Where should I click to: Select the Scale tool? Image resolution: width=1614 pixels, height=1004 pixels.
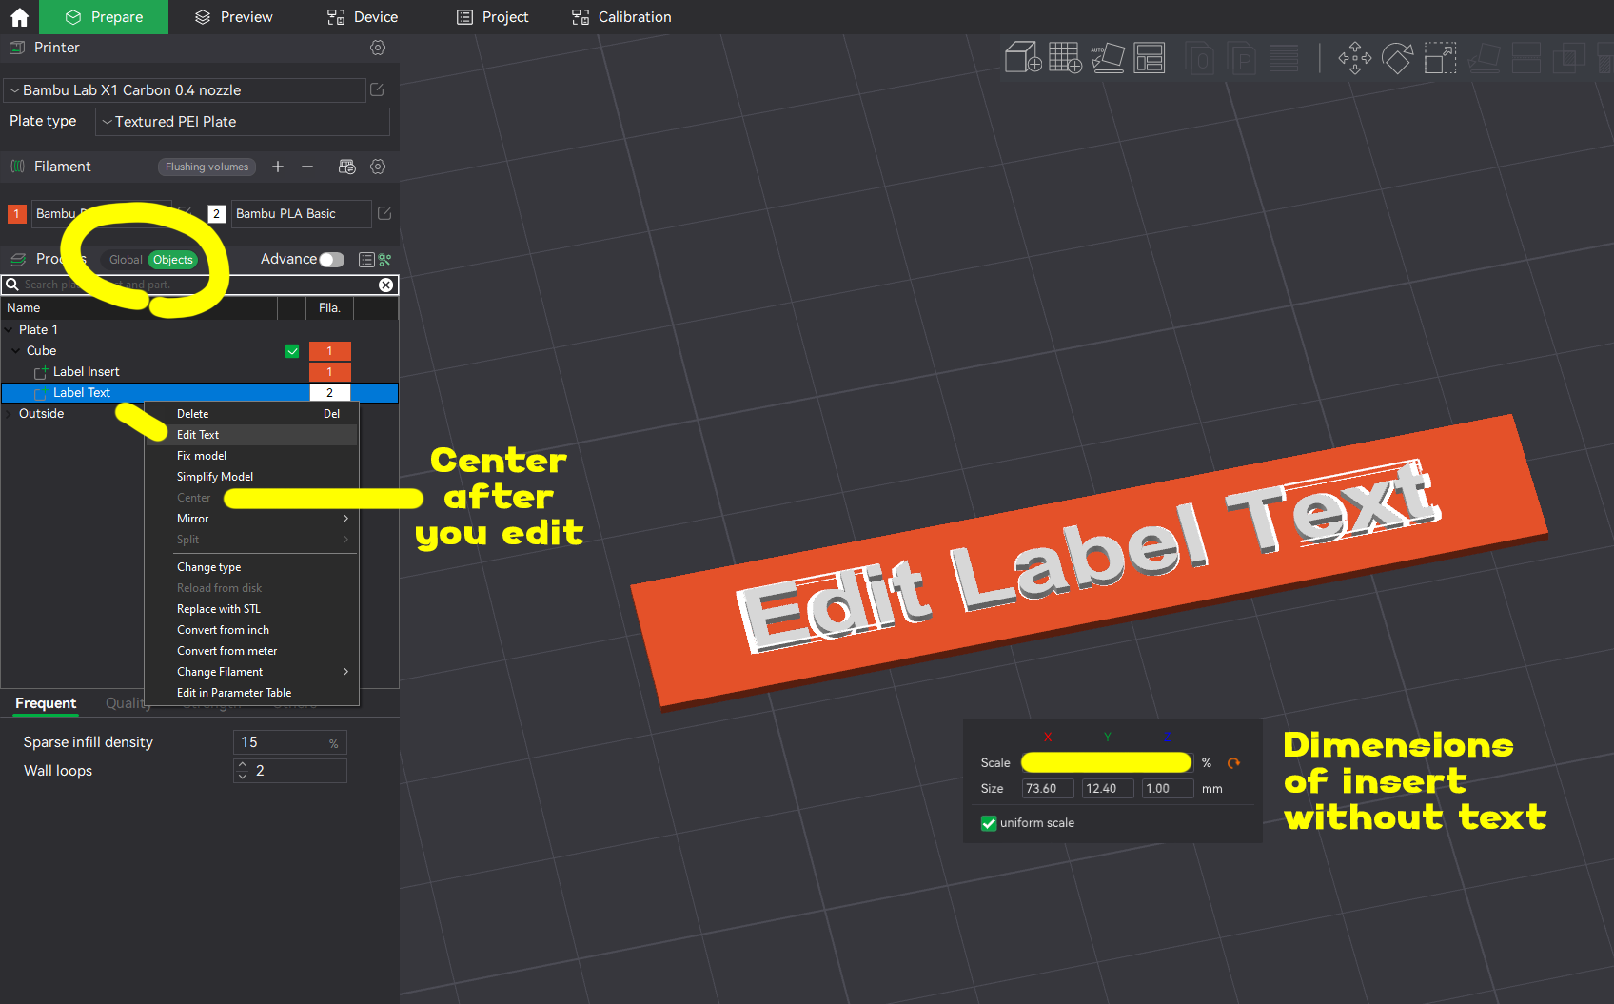(1440, 58)
